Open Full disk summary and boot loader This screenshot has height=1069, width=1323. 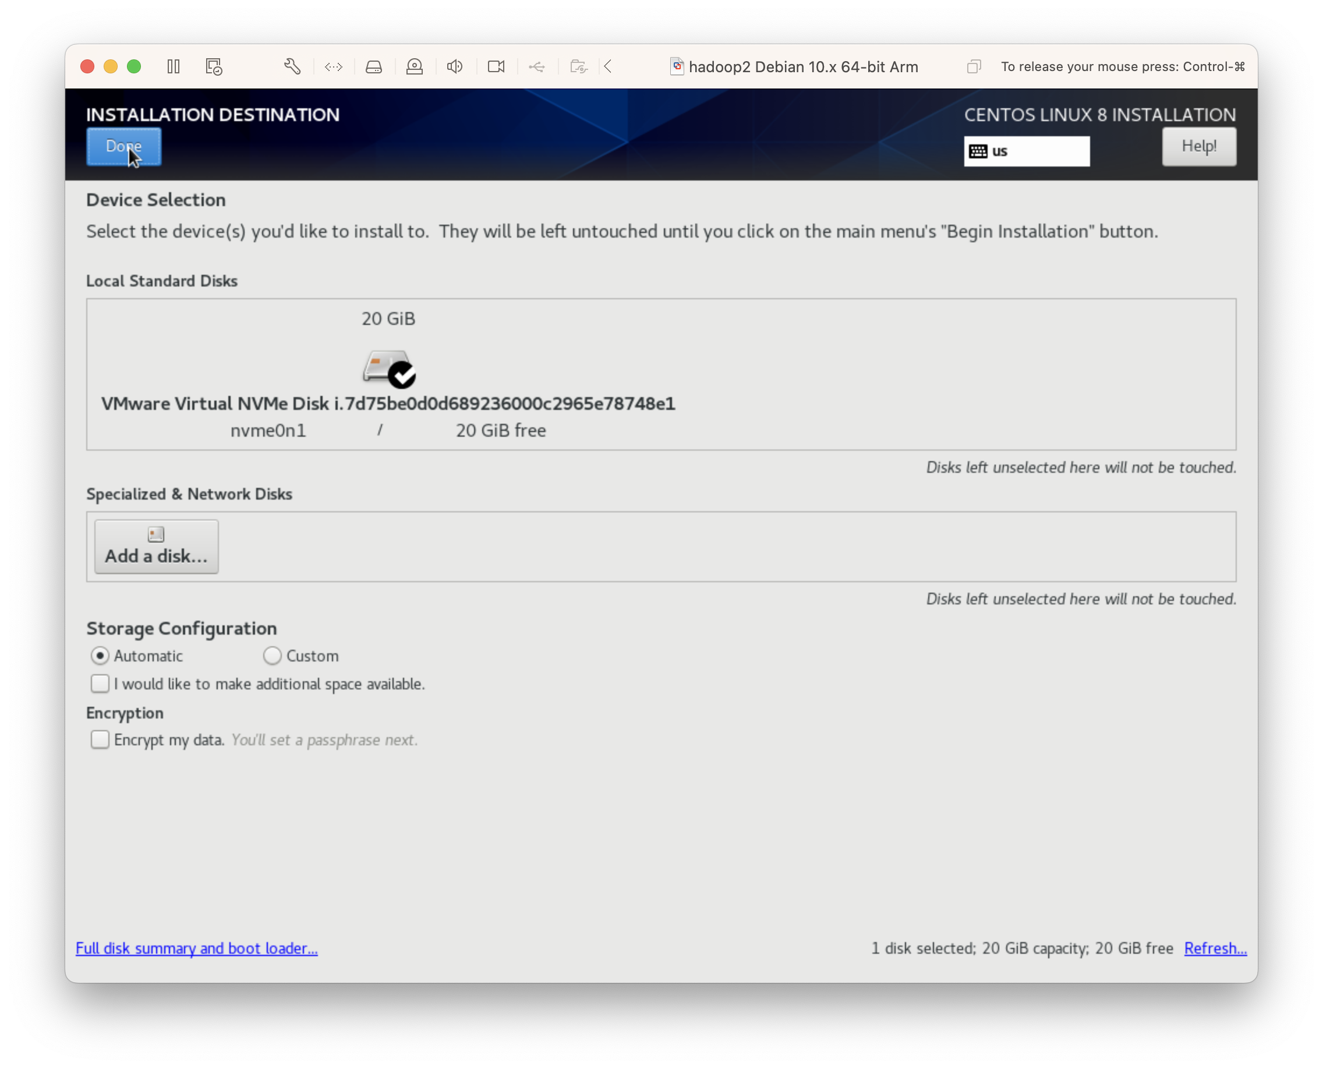(196, 948)
